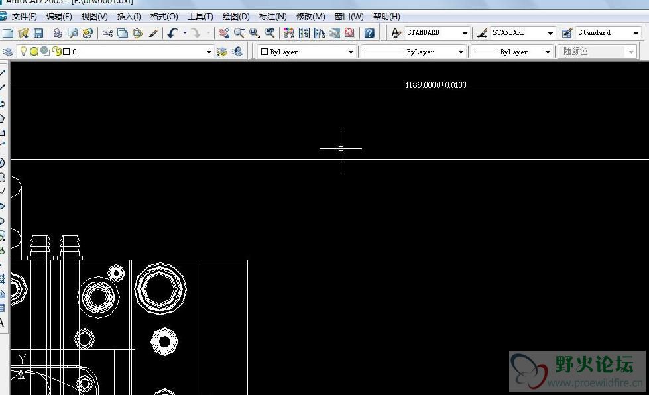Click layer 0 color swatch square
Viewport: 649px width, 395px height.
(66, 52)
